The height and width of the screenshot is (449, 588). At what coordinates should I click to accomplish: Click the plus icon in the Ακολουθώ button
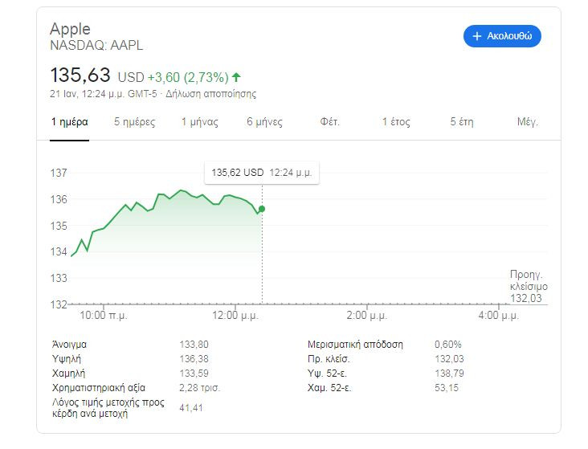476,36
